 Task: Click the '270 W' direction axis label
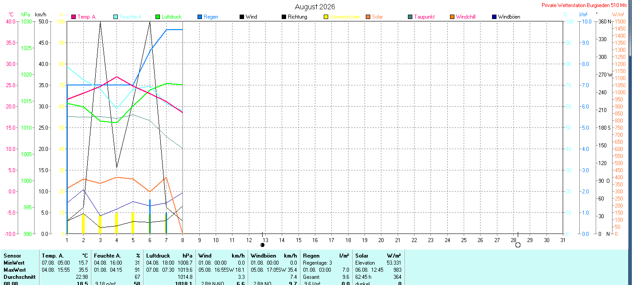coord(605,74)
